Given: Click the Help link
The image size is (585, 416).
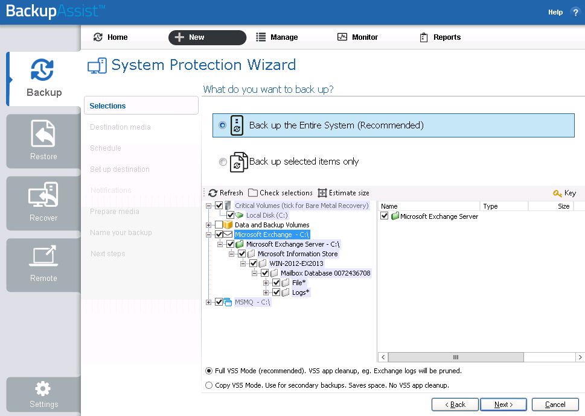Looking at the screenshot, I should [x=555, y=12].
